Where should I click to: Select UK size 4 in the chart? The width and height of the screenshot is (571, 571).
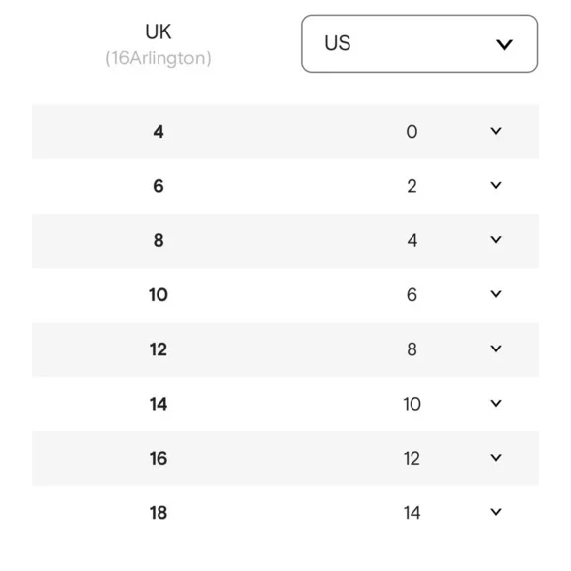point(159,132)
